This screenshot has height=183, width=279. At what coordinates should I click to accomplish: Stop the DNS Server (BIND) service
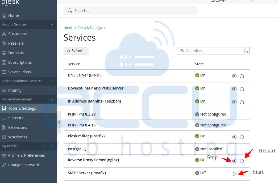click(234, 76)
